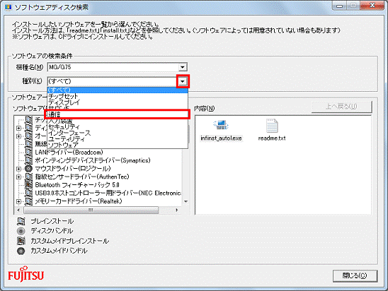This screenshot has height=291, width=388.
Task: Click the infinst_autol.exe file name
Action: pos(221,138)
